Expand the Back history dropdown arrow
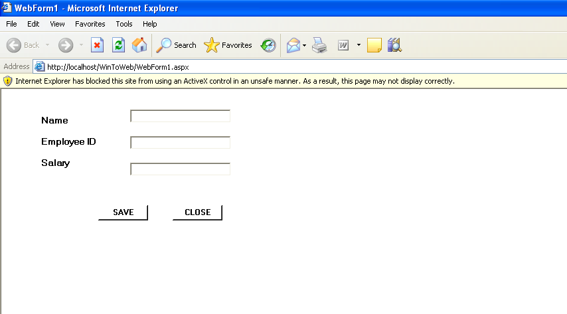Image resolution: width=567 pixels, height=314 pixels. (47, 45)
